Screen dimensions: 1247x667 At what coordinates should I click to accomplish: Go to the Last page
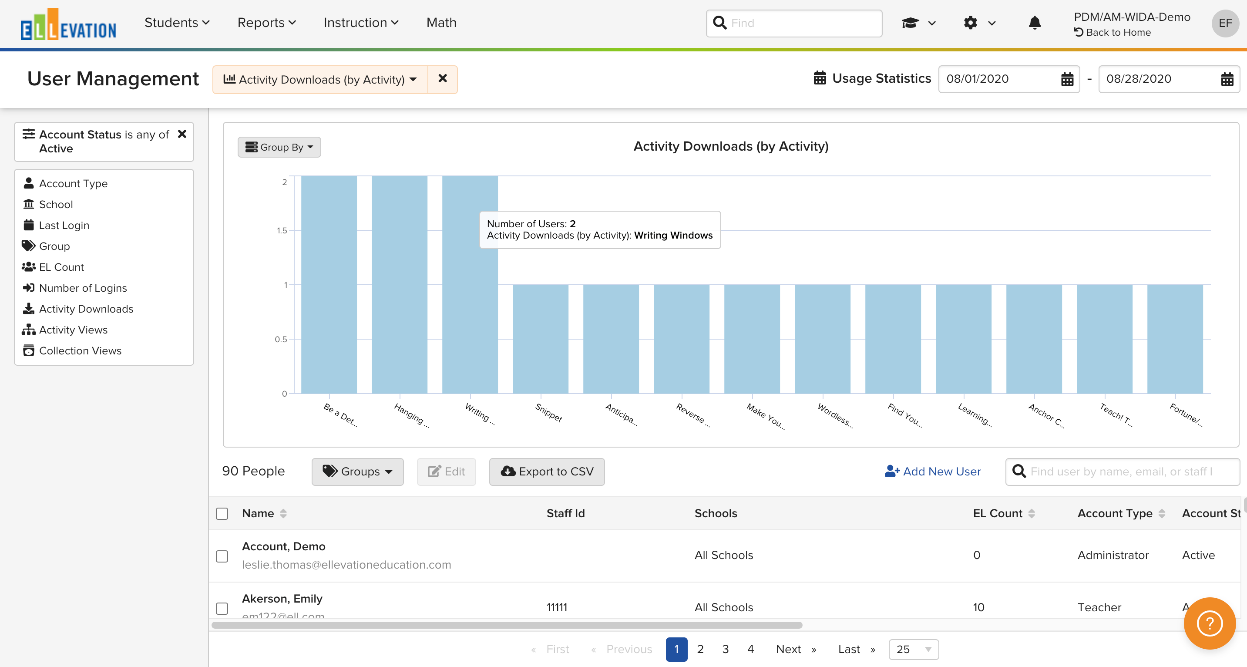pos(856,649)
